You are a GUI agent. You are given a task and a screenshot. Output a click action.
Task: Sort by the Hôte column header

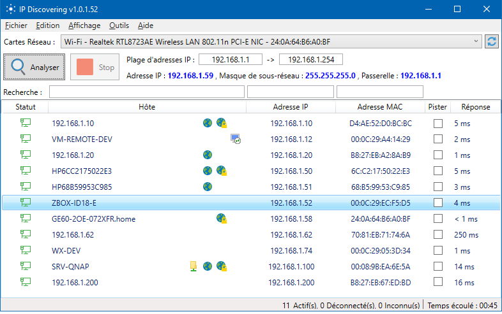pyautogui.click(x=147, y=107)
